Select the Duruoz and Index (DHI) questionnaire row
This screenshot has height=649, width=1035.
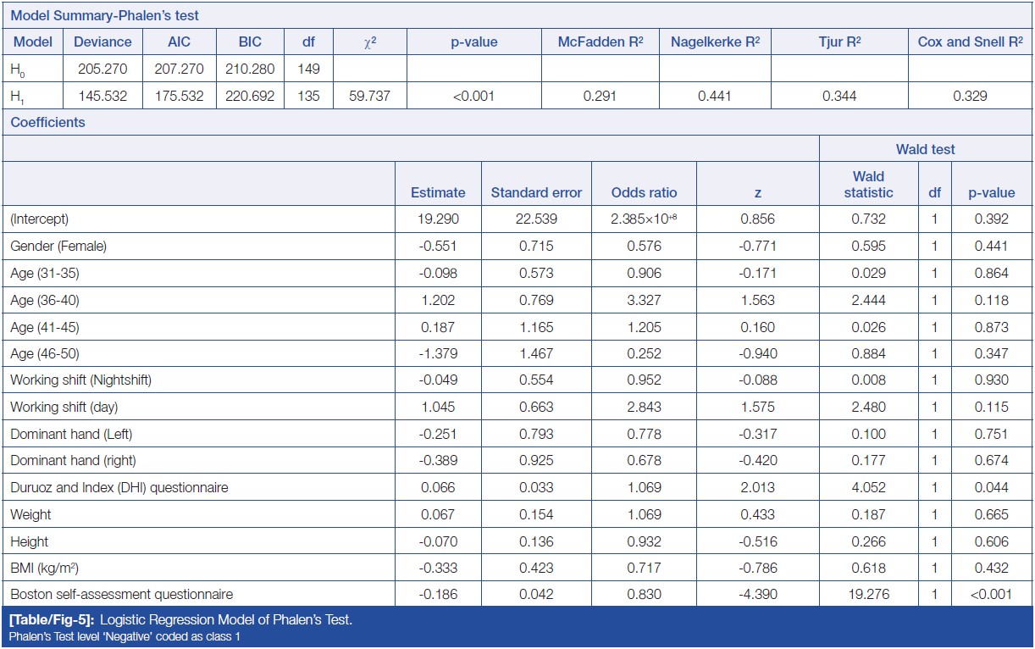click(x=119, y=487)
